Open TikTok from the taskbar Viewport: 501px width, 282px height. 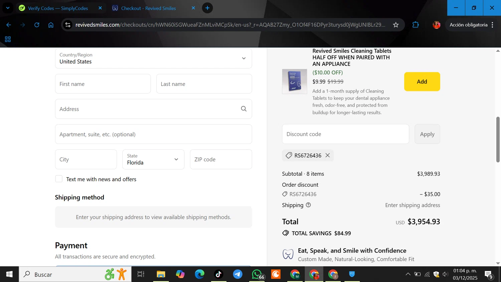[219, 274]
